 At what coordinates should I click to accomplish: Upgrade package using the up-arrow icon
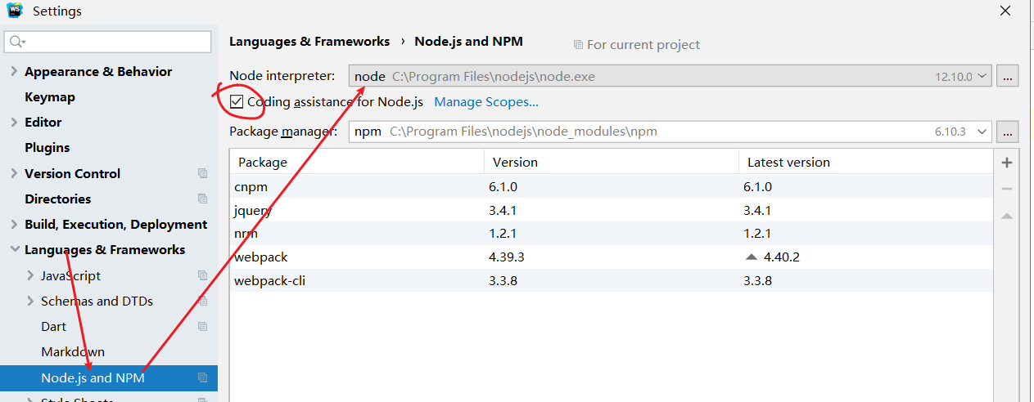[1007, 216]
